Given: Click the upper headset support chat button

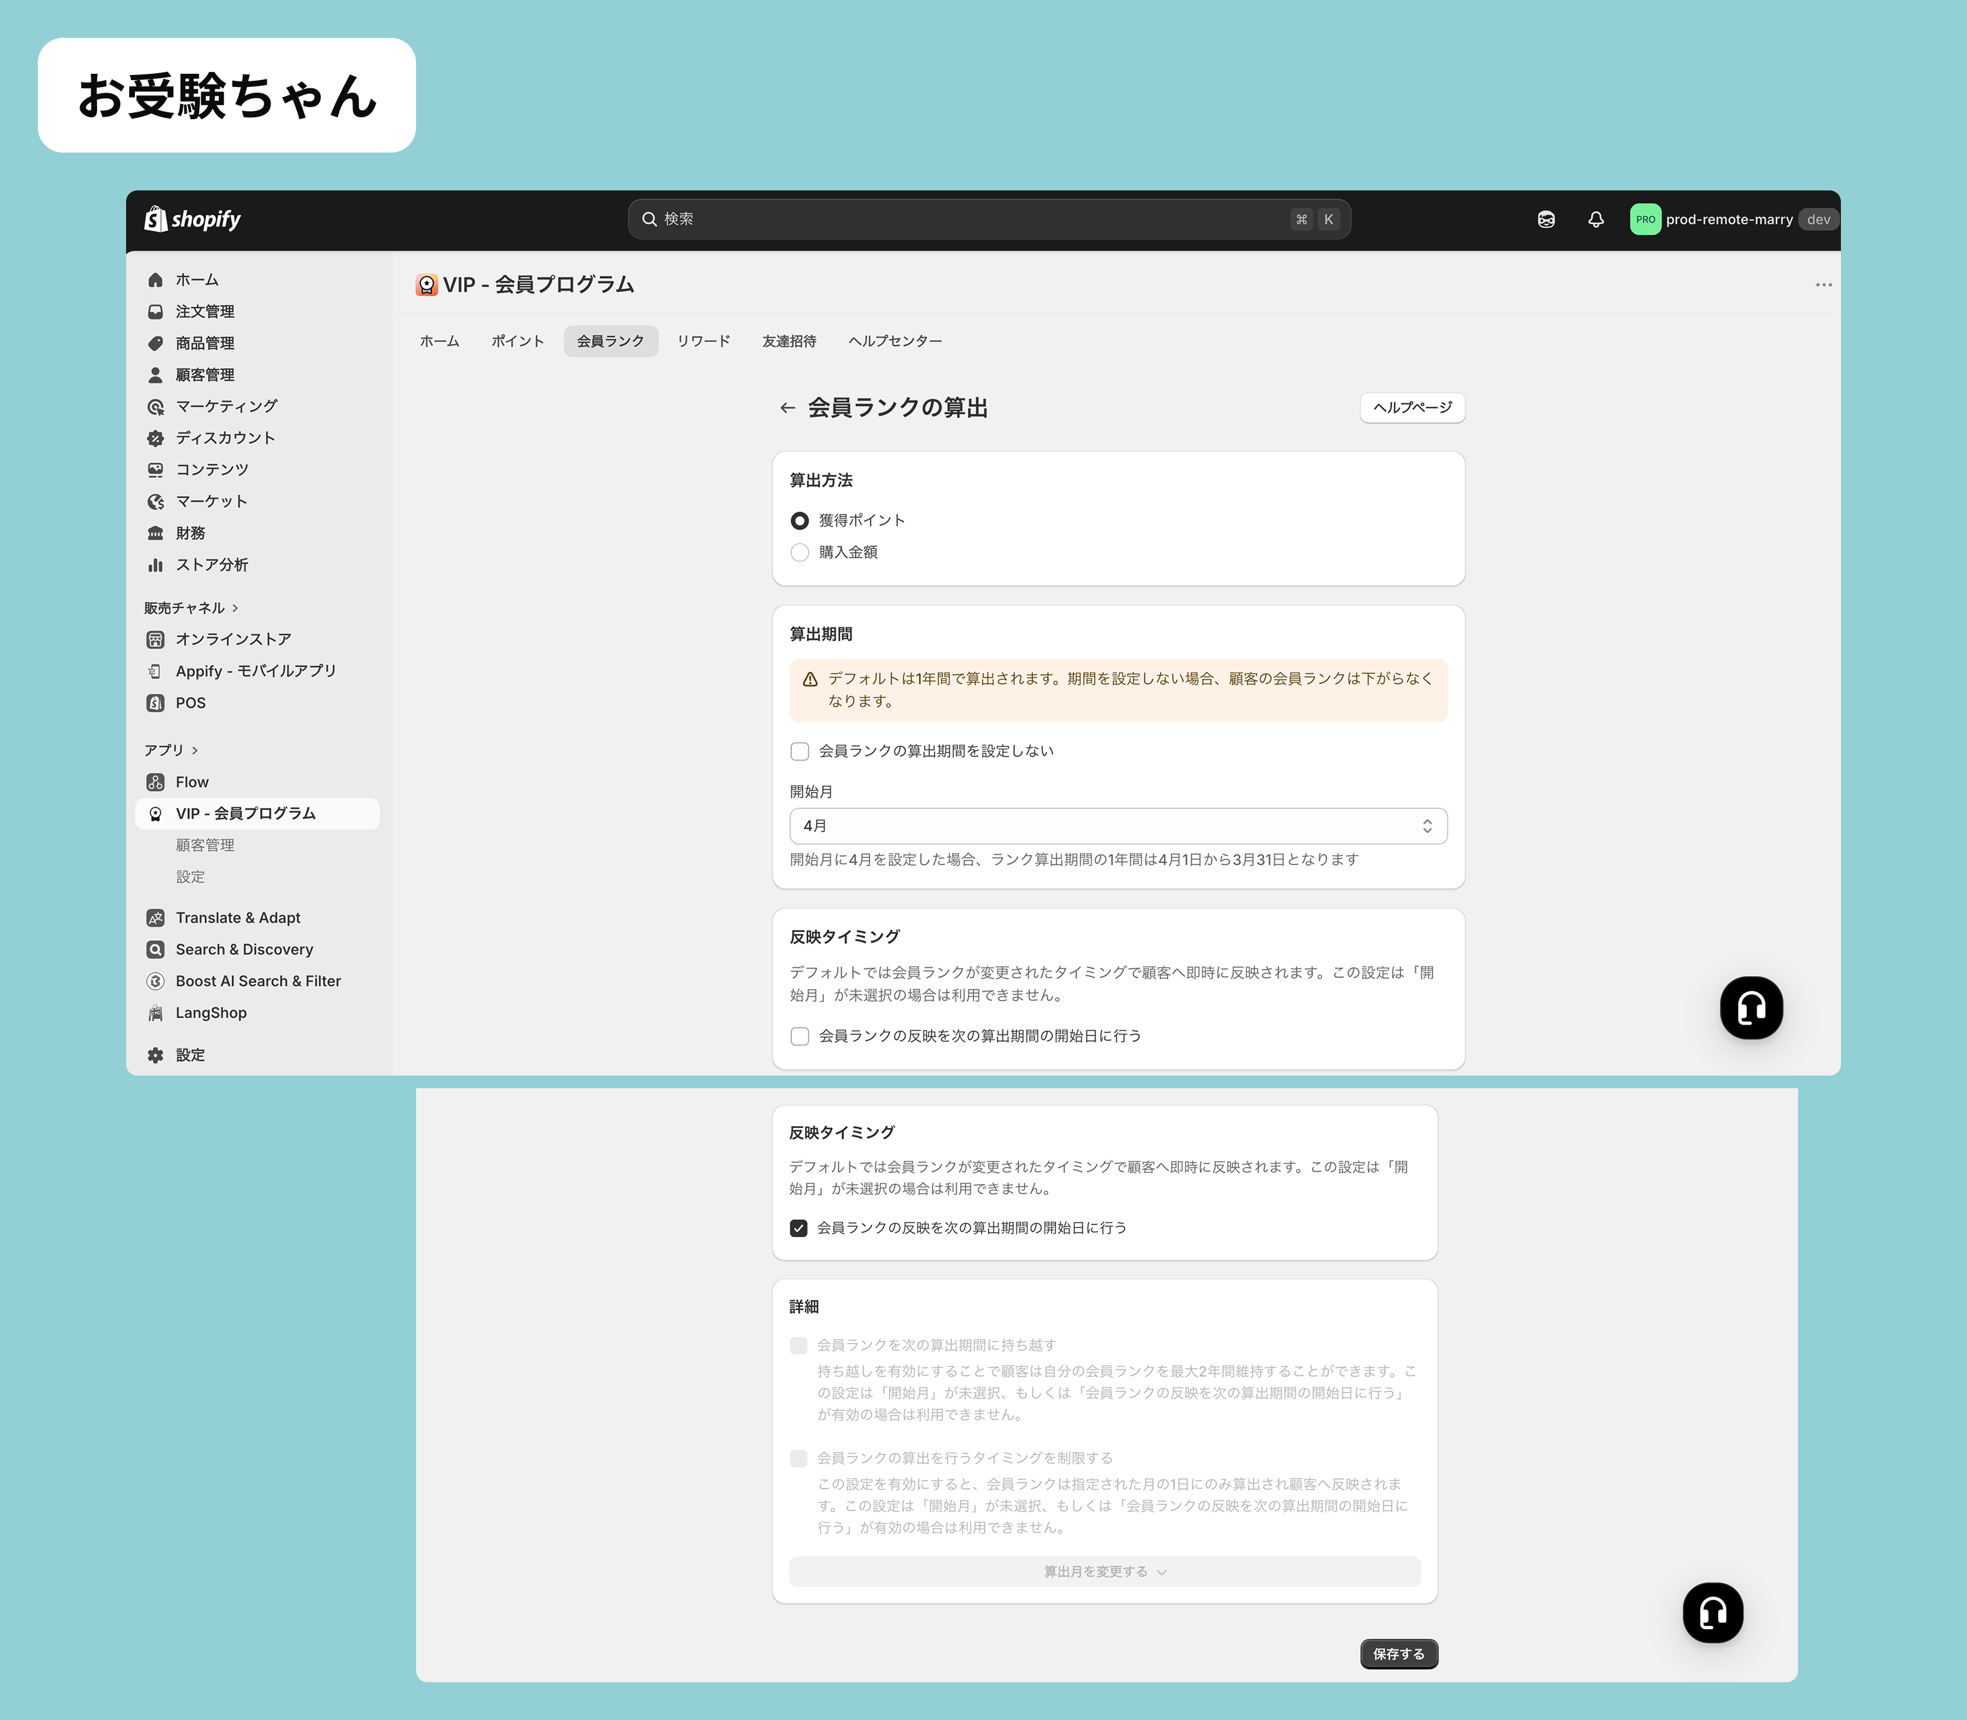Looking at the screenshot, I should [1750, 1008].
